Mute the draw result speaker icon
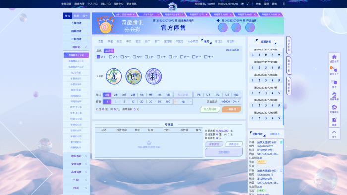This screenshot has height=195, width=347. [218, 20]
